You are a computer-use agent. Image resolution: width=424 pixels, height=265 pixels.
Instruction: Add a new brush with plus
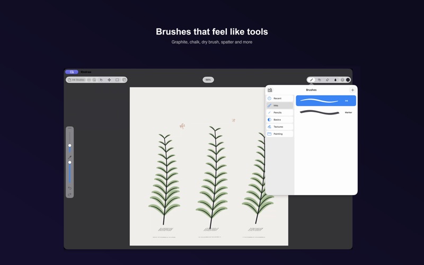tap(352, 90)
